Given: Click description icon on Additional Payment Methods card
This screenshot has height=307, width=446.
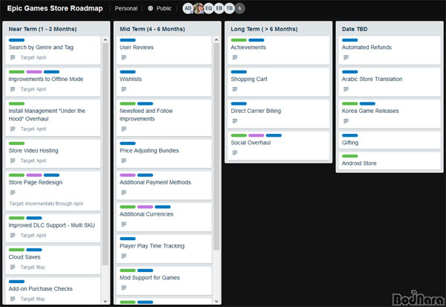Looking at the screenshot, I should tap(123, 193).
